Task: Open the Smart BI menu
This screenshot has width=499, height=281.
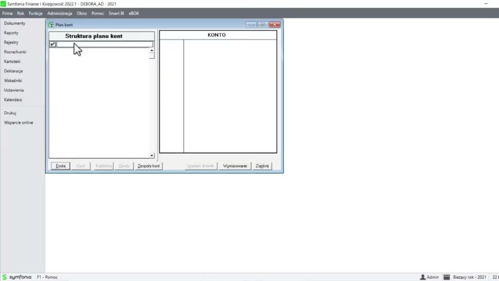Action: click(116, 13)
